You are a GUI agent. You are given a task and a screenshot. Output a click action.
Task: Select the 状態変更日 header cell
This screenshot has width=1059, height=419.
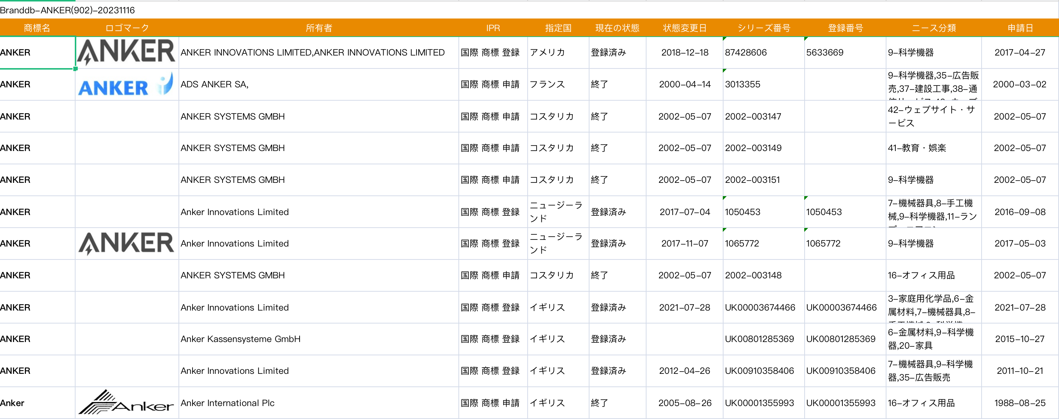[685, 28]
